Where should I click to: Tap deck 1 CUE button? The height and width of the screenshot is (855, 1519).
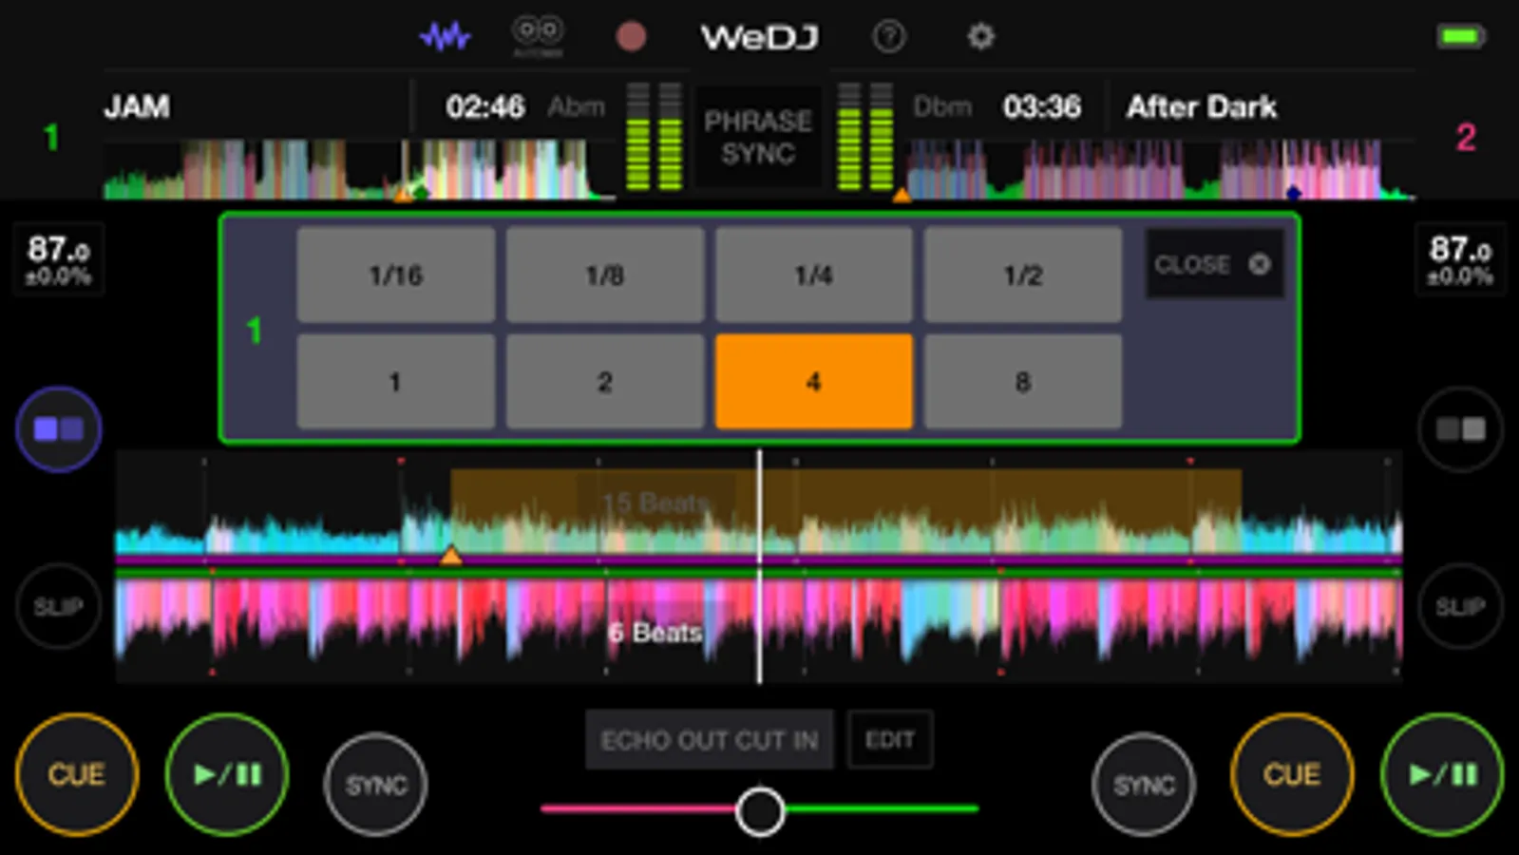click(76, 774)
